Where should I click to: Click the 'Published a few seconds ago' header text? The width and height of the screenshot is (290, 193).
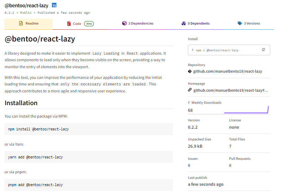(64, 13)
